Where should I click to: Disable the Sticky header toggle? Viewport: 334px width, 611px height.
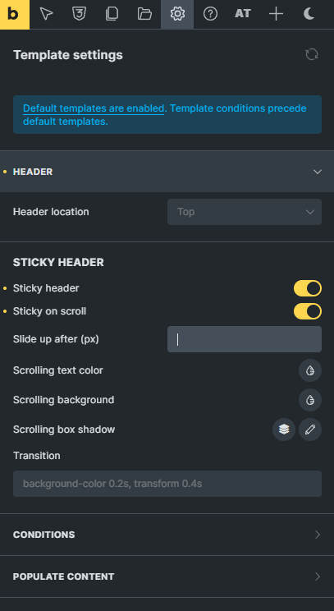308,288
